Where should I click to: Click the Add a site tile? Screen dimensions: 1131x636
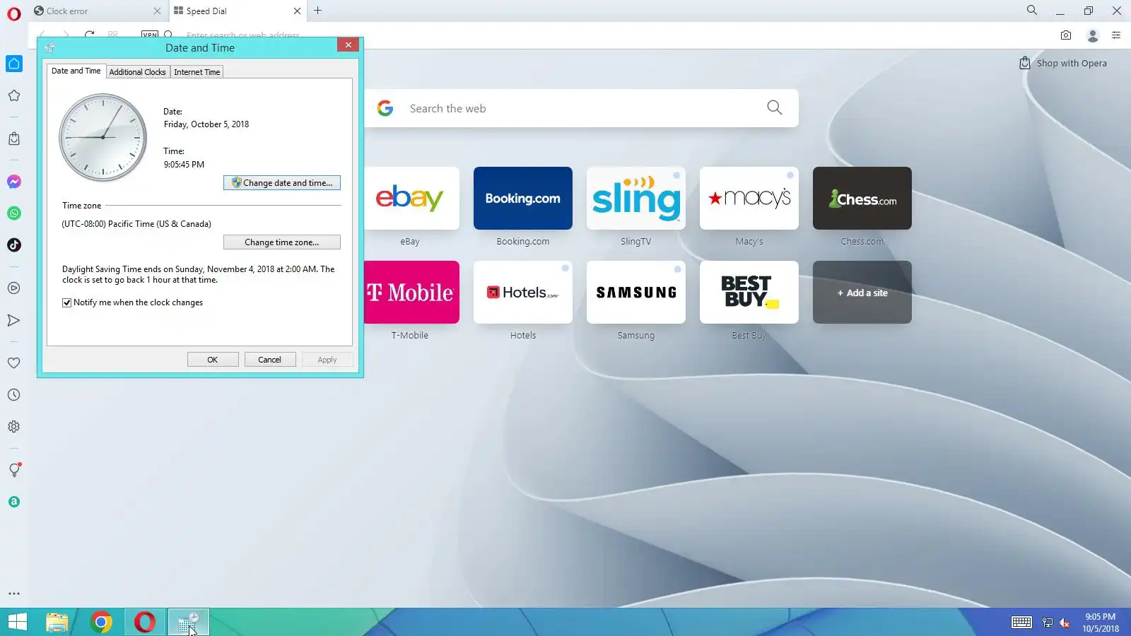[862, 293]
